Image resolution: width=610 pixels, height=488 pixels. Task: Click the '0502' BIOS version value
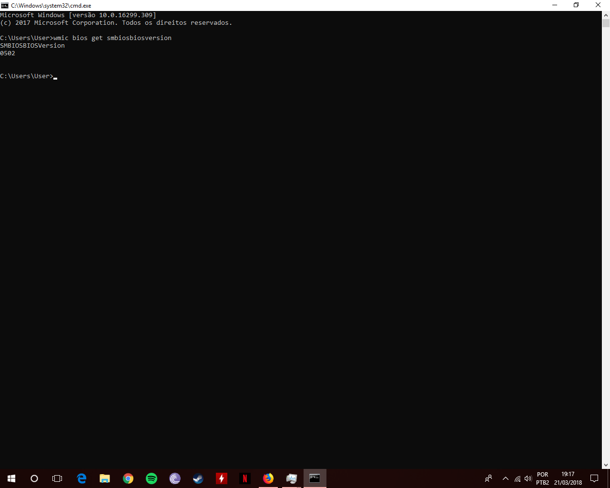point(8,53)
